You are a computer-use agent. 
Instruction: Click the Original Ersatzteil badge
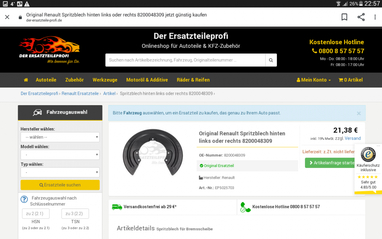tap(217, 166)
